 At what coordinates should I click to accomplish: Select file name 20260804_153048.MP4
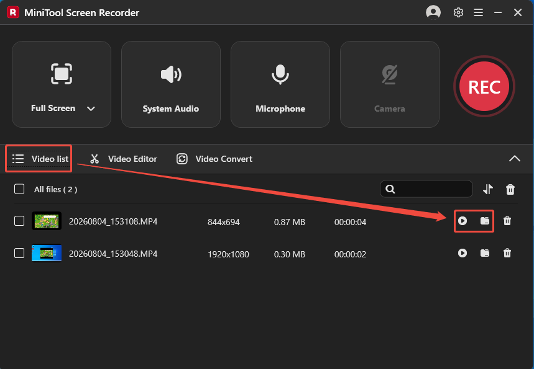point(113,254)
